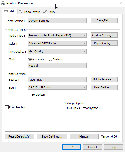Image resolution: width=125 pixels, height=152 pixels.
Task: Tick the Print Preview checkbox
Action: tap(7, 107)
